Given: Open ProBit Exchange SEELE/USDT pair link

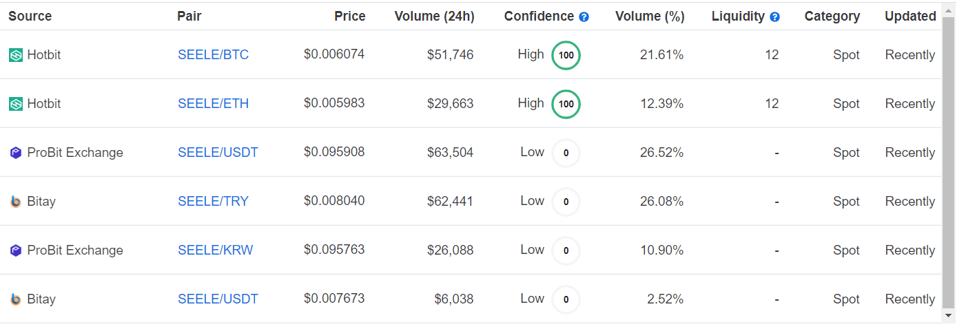Looking at the screenshot, I should tap(218, 153).
